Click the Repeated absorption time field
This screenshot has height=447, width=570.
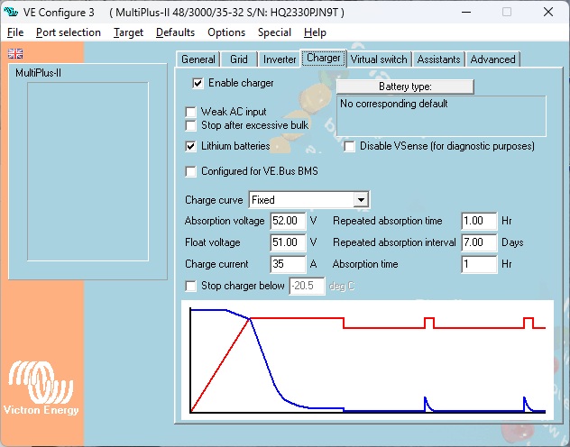pos(479,221)
